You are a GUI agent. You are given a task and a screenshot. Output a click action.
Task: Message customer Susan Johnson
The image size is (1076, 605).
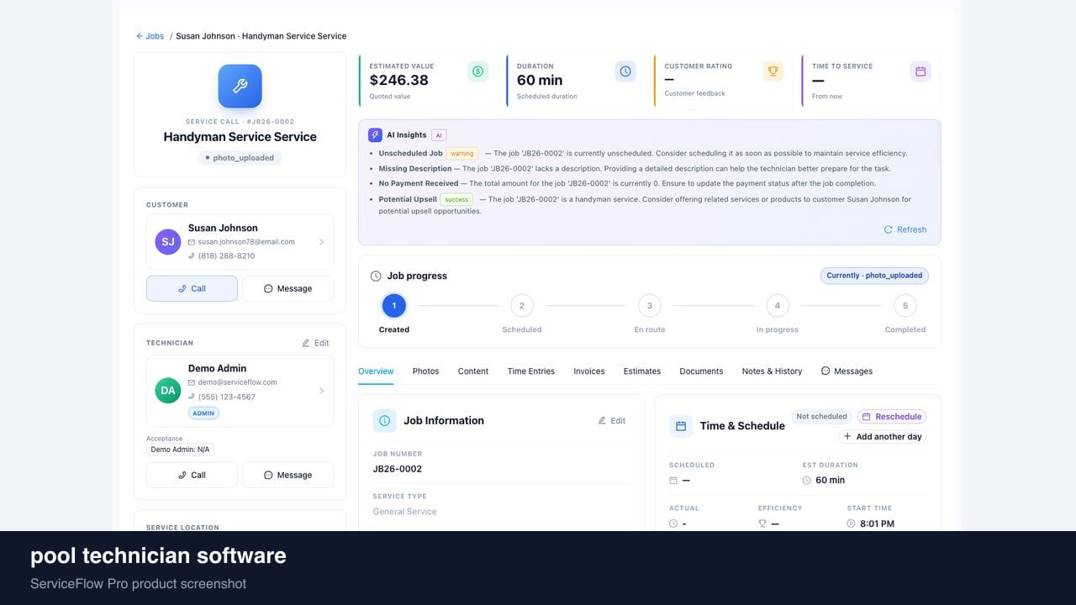tap(288, 288)
